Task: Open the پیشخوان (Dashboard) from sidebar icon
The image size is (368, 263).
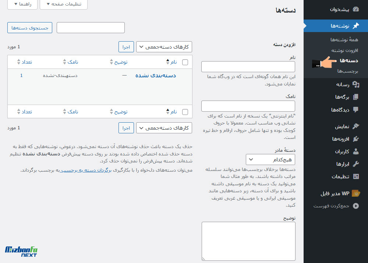Action: (x=355, y=10)
